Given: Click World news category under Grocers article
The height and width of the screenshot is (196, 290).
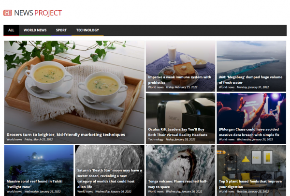Looking at the screenshot, I should tap(14, 139).
